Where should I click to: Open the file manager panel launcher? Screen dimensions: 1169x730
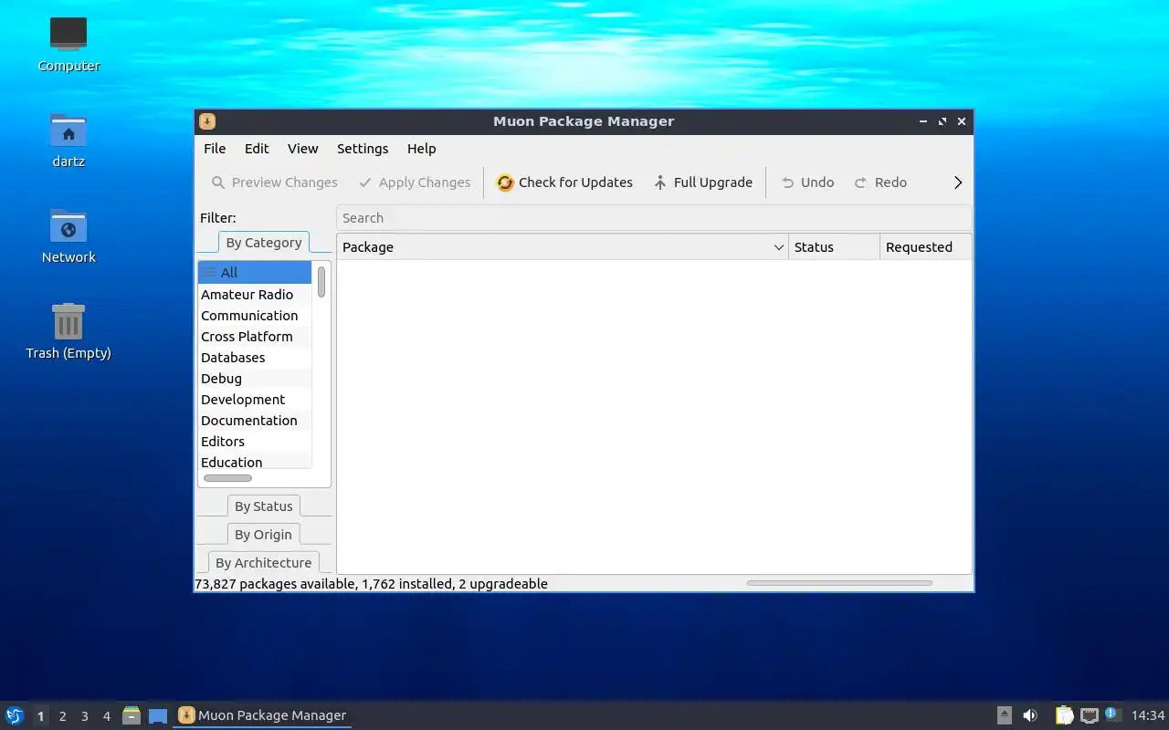132,715
